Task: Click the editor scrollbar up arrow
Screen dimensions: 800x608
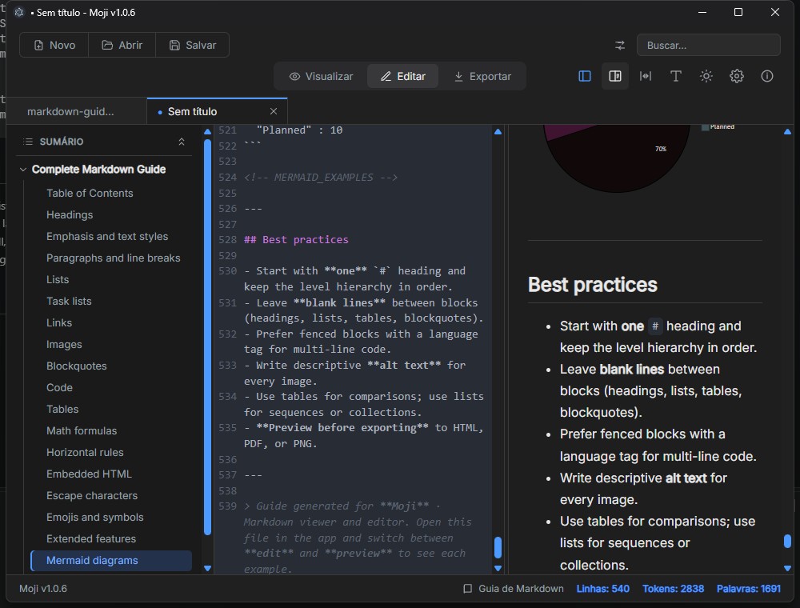Action: pyautogui.click(x=498, y=131)
